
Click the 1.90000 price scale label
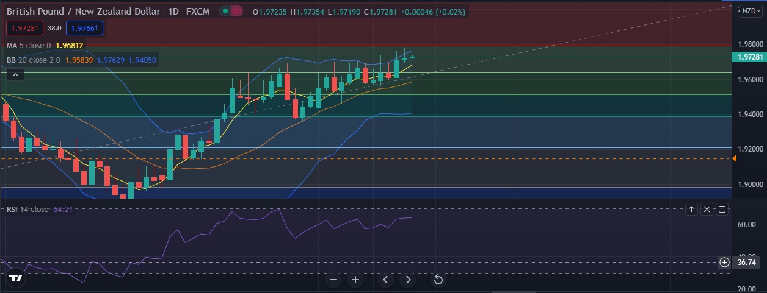[750, 184]
